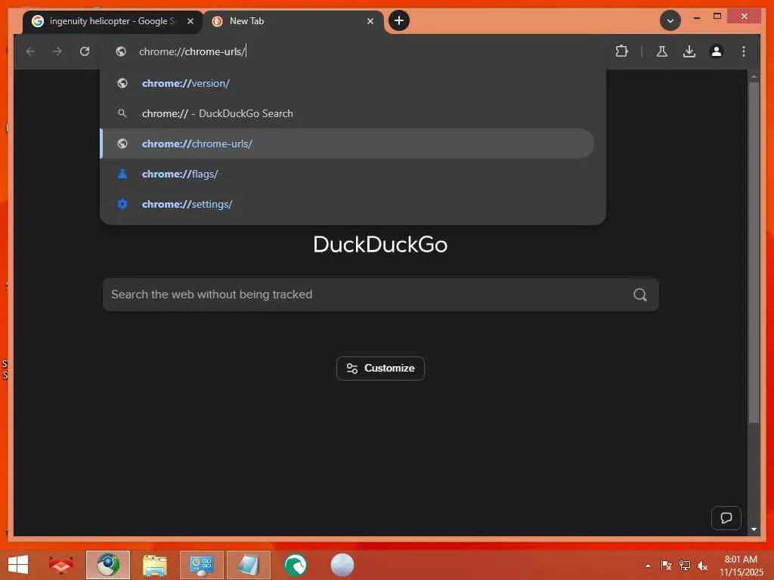
Task: Select the New Tab browser tab
Action: (294, 21)
